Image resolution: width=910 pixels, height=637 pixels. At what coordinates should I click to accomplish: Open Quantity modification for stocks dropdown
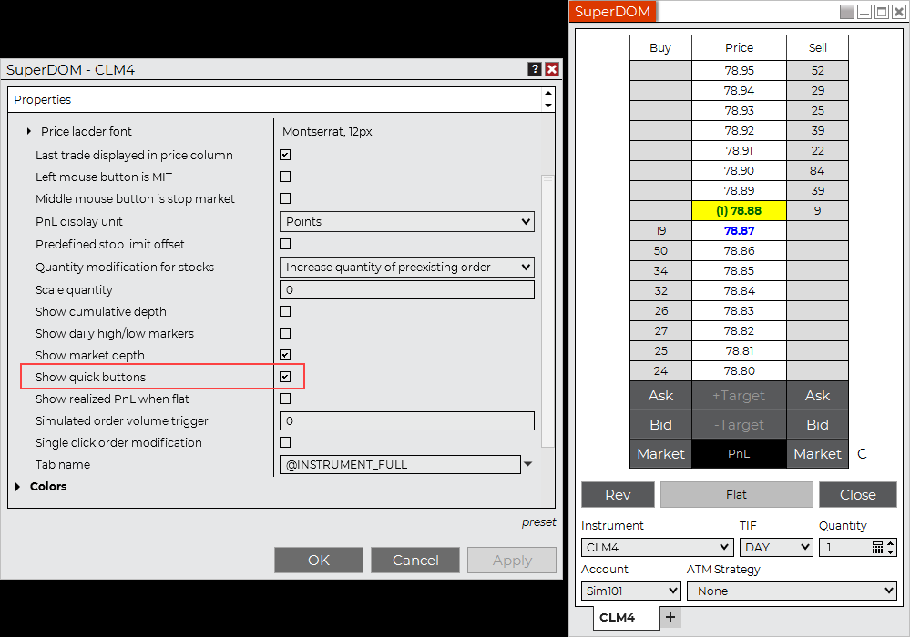(x=407, y=268)
